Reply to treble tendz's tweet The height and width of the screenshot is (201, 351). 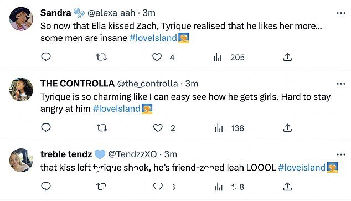tap(46, 186)
